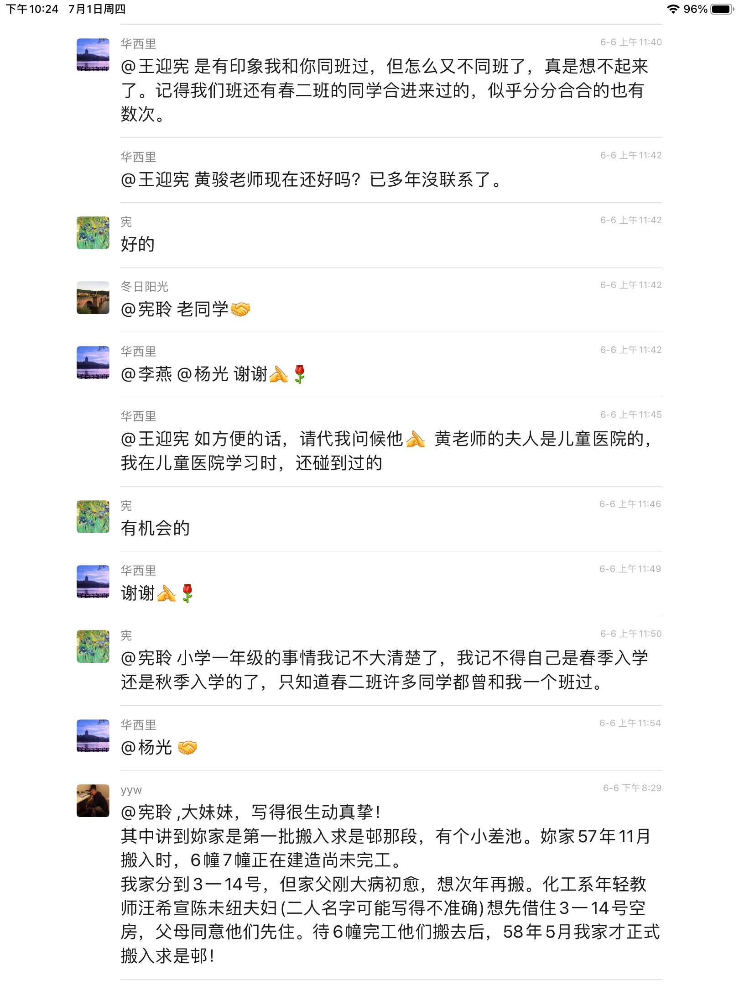739x986 pixels.
Task: Tap the sender name "冬日阳光"
Action: click(145, 287)
